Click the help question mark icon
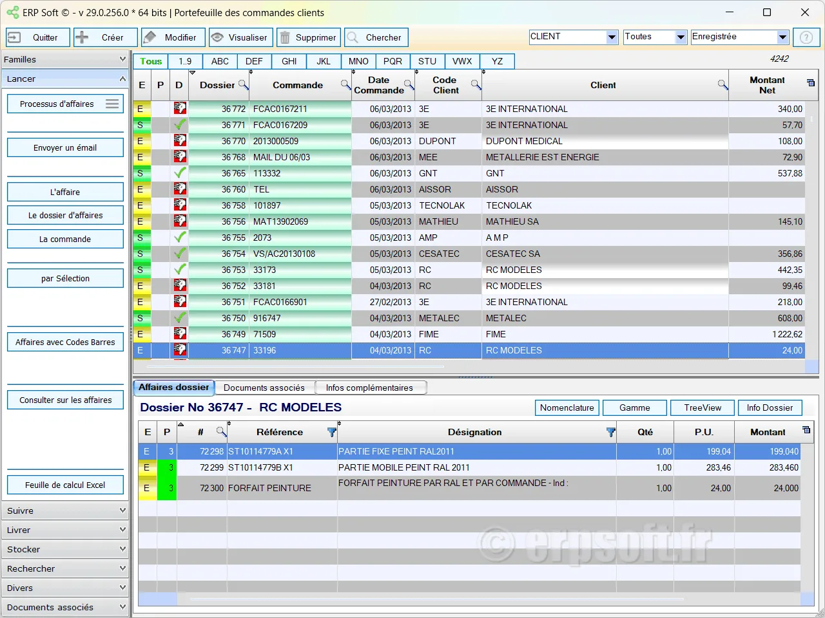This screenshot has width=825, height=618. [806, 37]
